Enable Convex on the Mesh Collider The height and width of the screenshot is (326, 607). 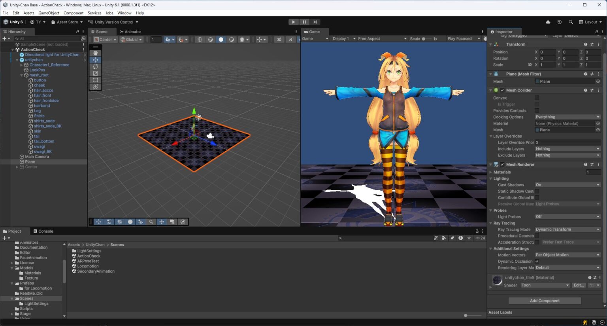coord(537,98)
